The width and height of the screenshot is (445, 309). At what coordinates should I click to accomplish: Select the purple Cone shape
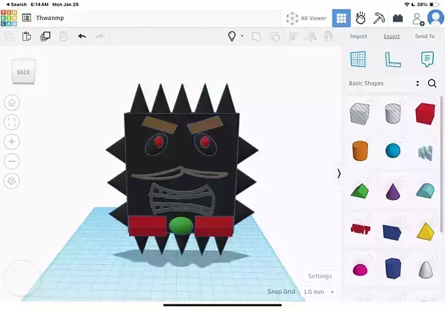393,191
